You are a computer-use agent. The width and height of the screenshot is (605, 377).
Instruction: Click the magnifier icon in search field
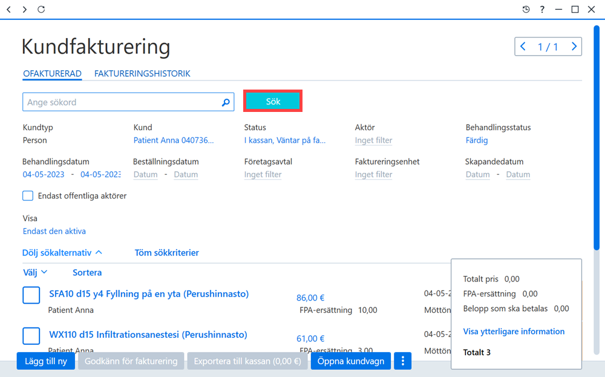(x=226, y=102)
